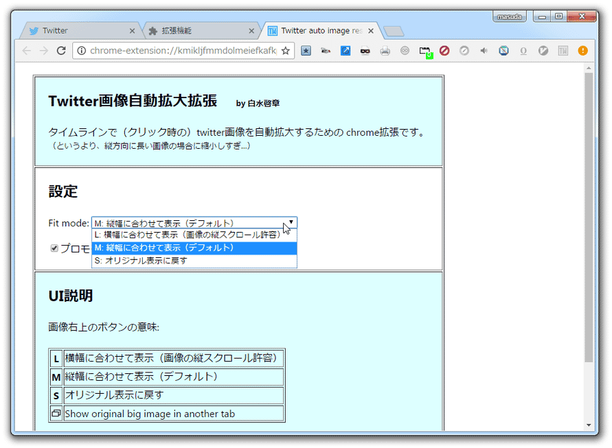Bookmark this page with the star icon
The width and height of the screenshot is (612, 448).
pyautogui.click(x=286, y=51)
